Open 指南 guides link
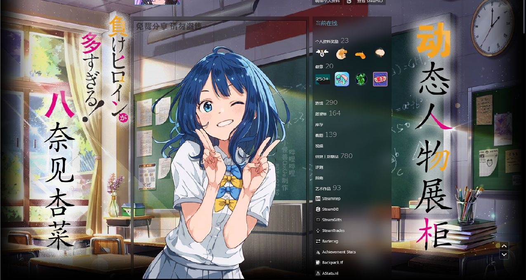This screenshot has width=526, height=280. click(x=319, y=178)
